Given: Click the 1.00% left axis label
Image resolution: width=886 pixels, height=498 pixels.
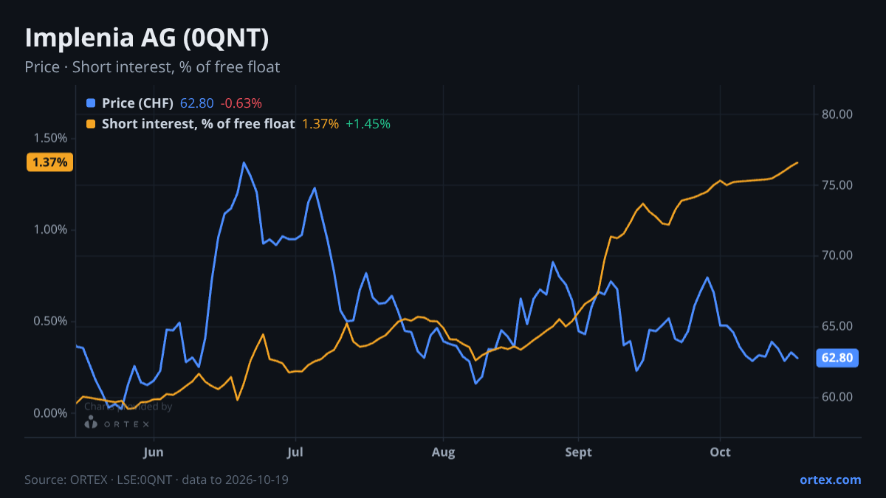Looking at the screenshot, I should [49, 230].
